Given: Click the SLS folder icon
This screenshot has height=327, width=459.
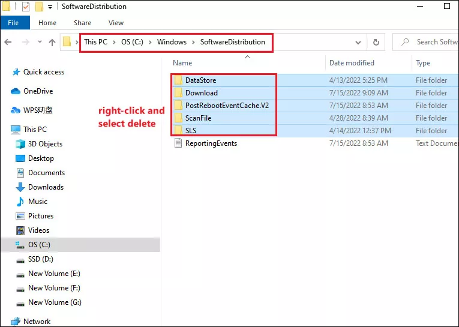Looking at the screenshot, I should tap(178, 131).
